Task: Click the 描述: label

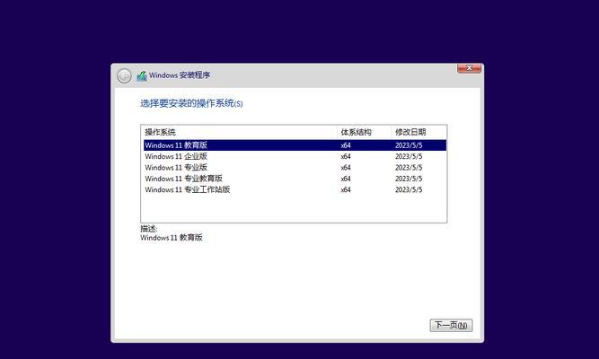Action: (x=148, y=229)
